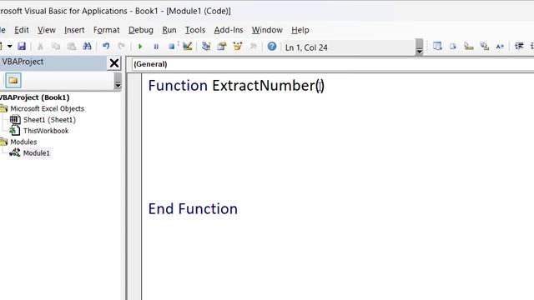Image resolution: width=534 pixels, height=300 pixels.
Task: Click the Ln 1, Col 24 position indicator
Action: point(306,47)
